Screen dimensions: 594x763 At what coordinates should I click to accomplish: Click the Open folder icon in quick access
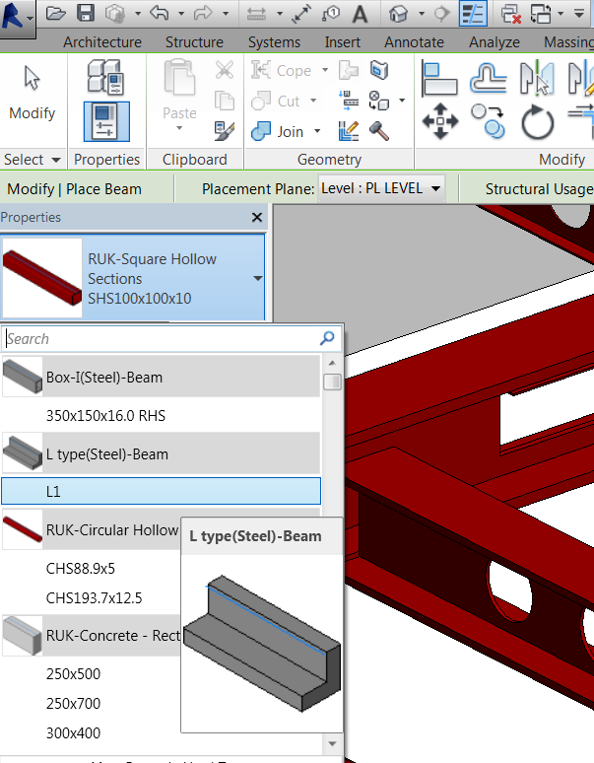tap(56, 13)
